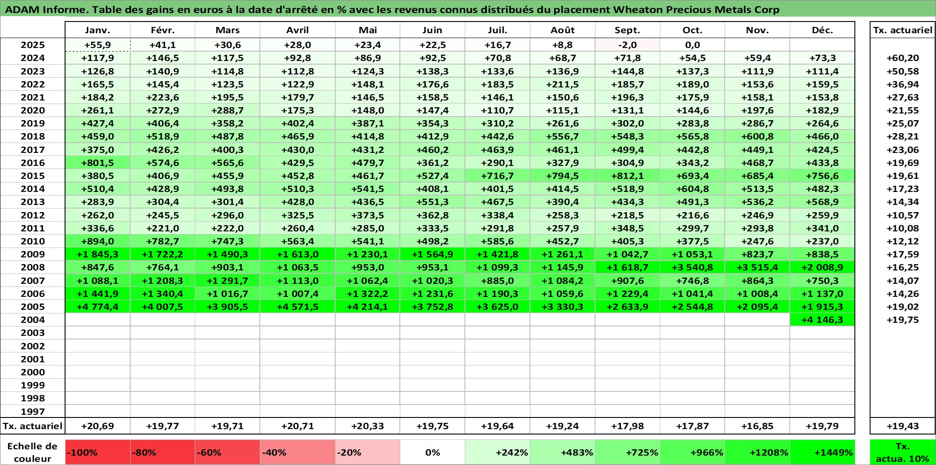Click the cell showing +556,7
936x465 pixels.
(562, 136)
